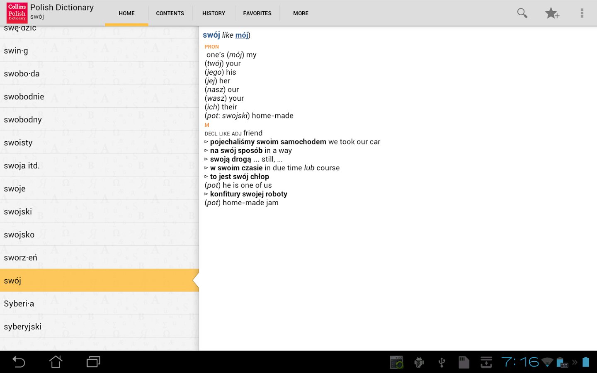The height and width of the screenshot is (373, 597).
Task: Open the search magnifier icon
Action: pos(522,13)
